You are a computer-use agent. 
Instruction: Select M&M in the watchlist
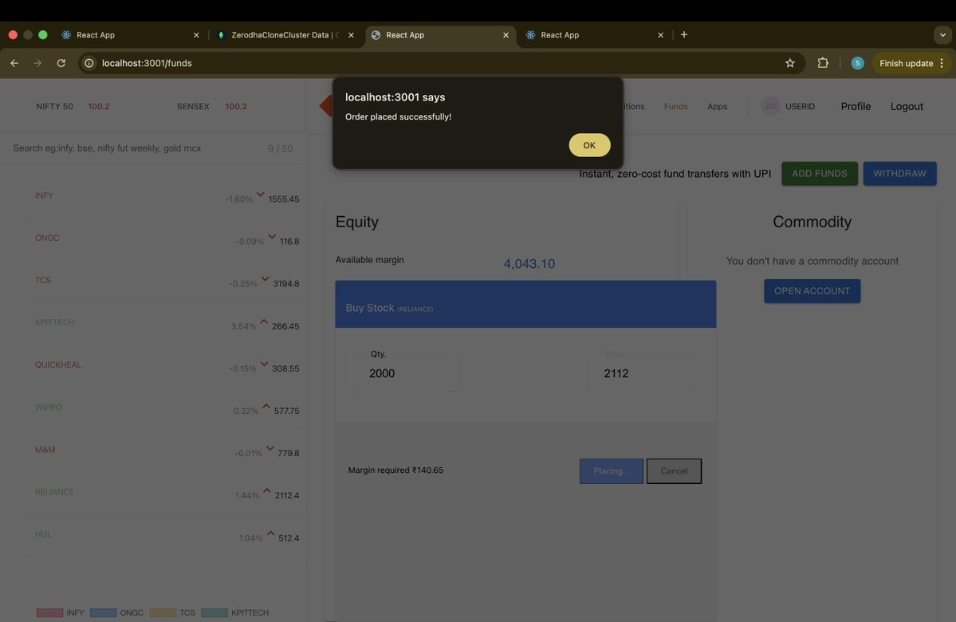(45, 450)
